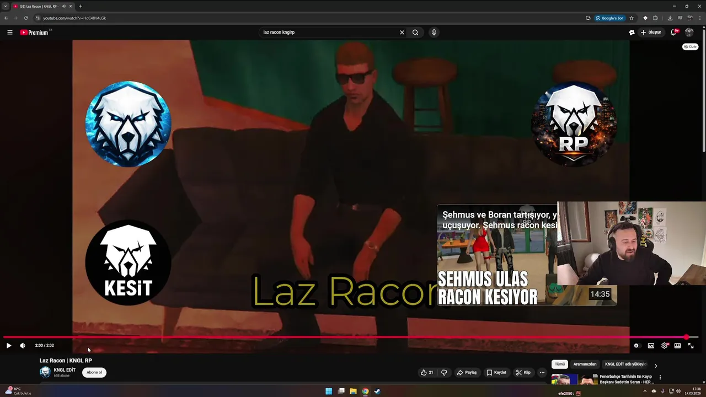The image size is (706, 397).
Task: Open the player settings gear
Action: click(x=664, y=346)
